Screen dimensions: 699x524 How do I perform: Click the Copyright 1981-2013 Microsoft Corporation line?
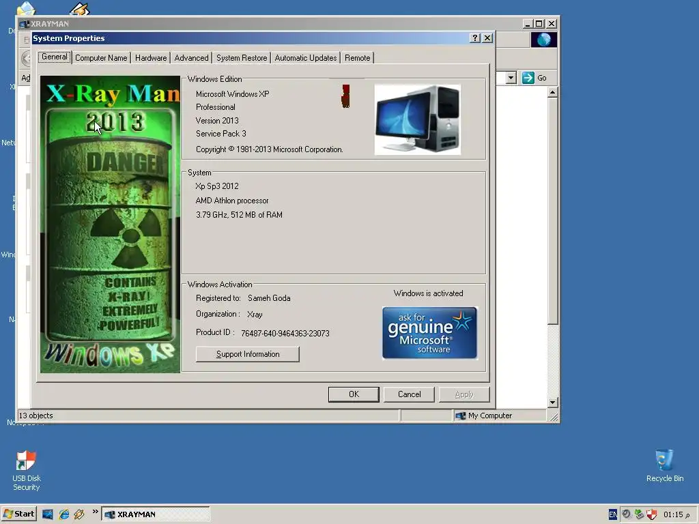269,149
